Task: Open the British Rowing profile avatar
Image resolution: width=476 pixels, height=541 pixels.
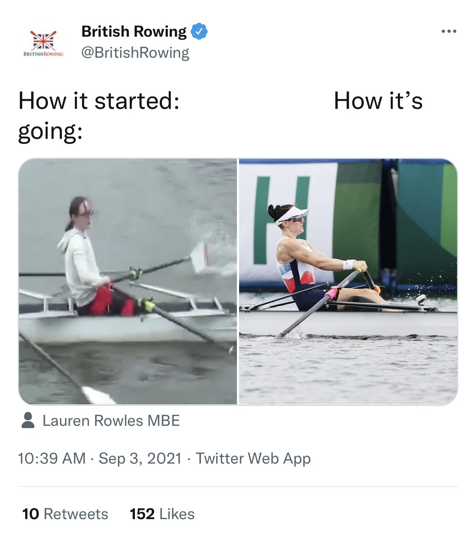Action: tap(43, 42)
